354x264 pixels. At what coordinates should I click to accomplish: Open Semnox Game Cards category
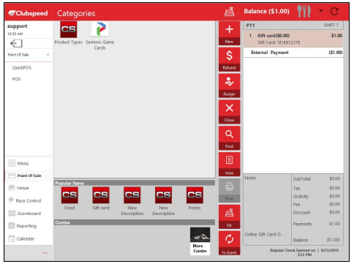point(100,36)
